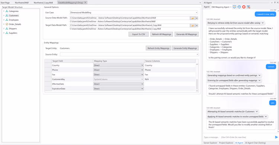Screen dimensions: 279x145
Task: Click Generate Entity Mappings button
Action: [185, 48]
